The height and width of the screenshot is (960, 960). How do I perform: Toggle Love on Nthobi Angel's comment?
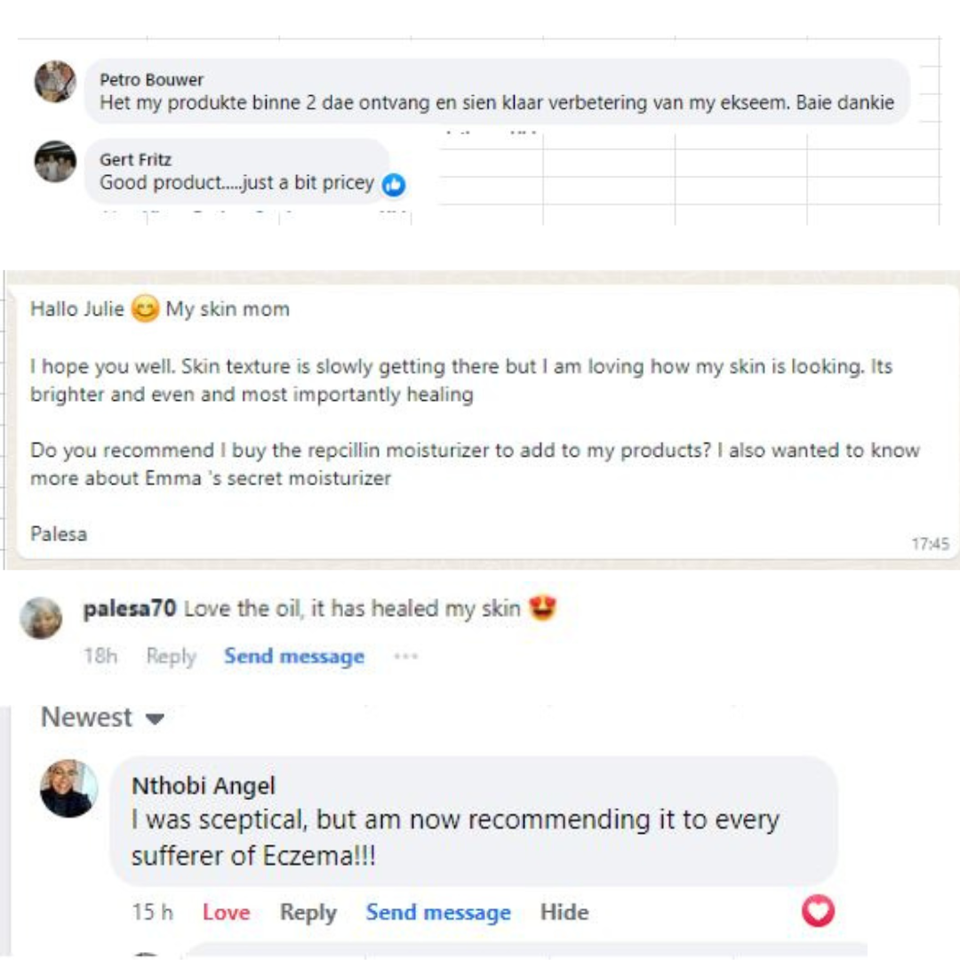click(226, 912)
